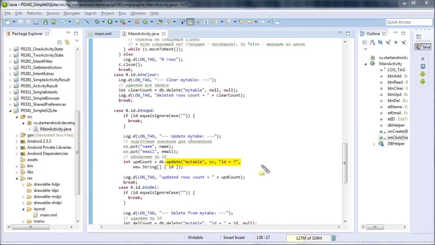Click the Next Annotation toolbar icon
Viewport: 435px width, 245px height.
215,22
